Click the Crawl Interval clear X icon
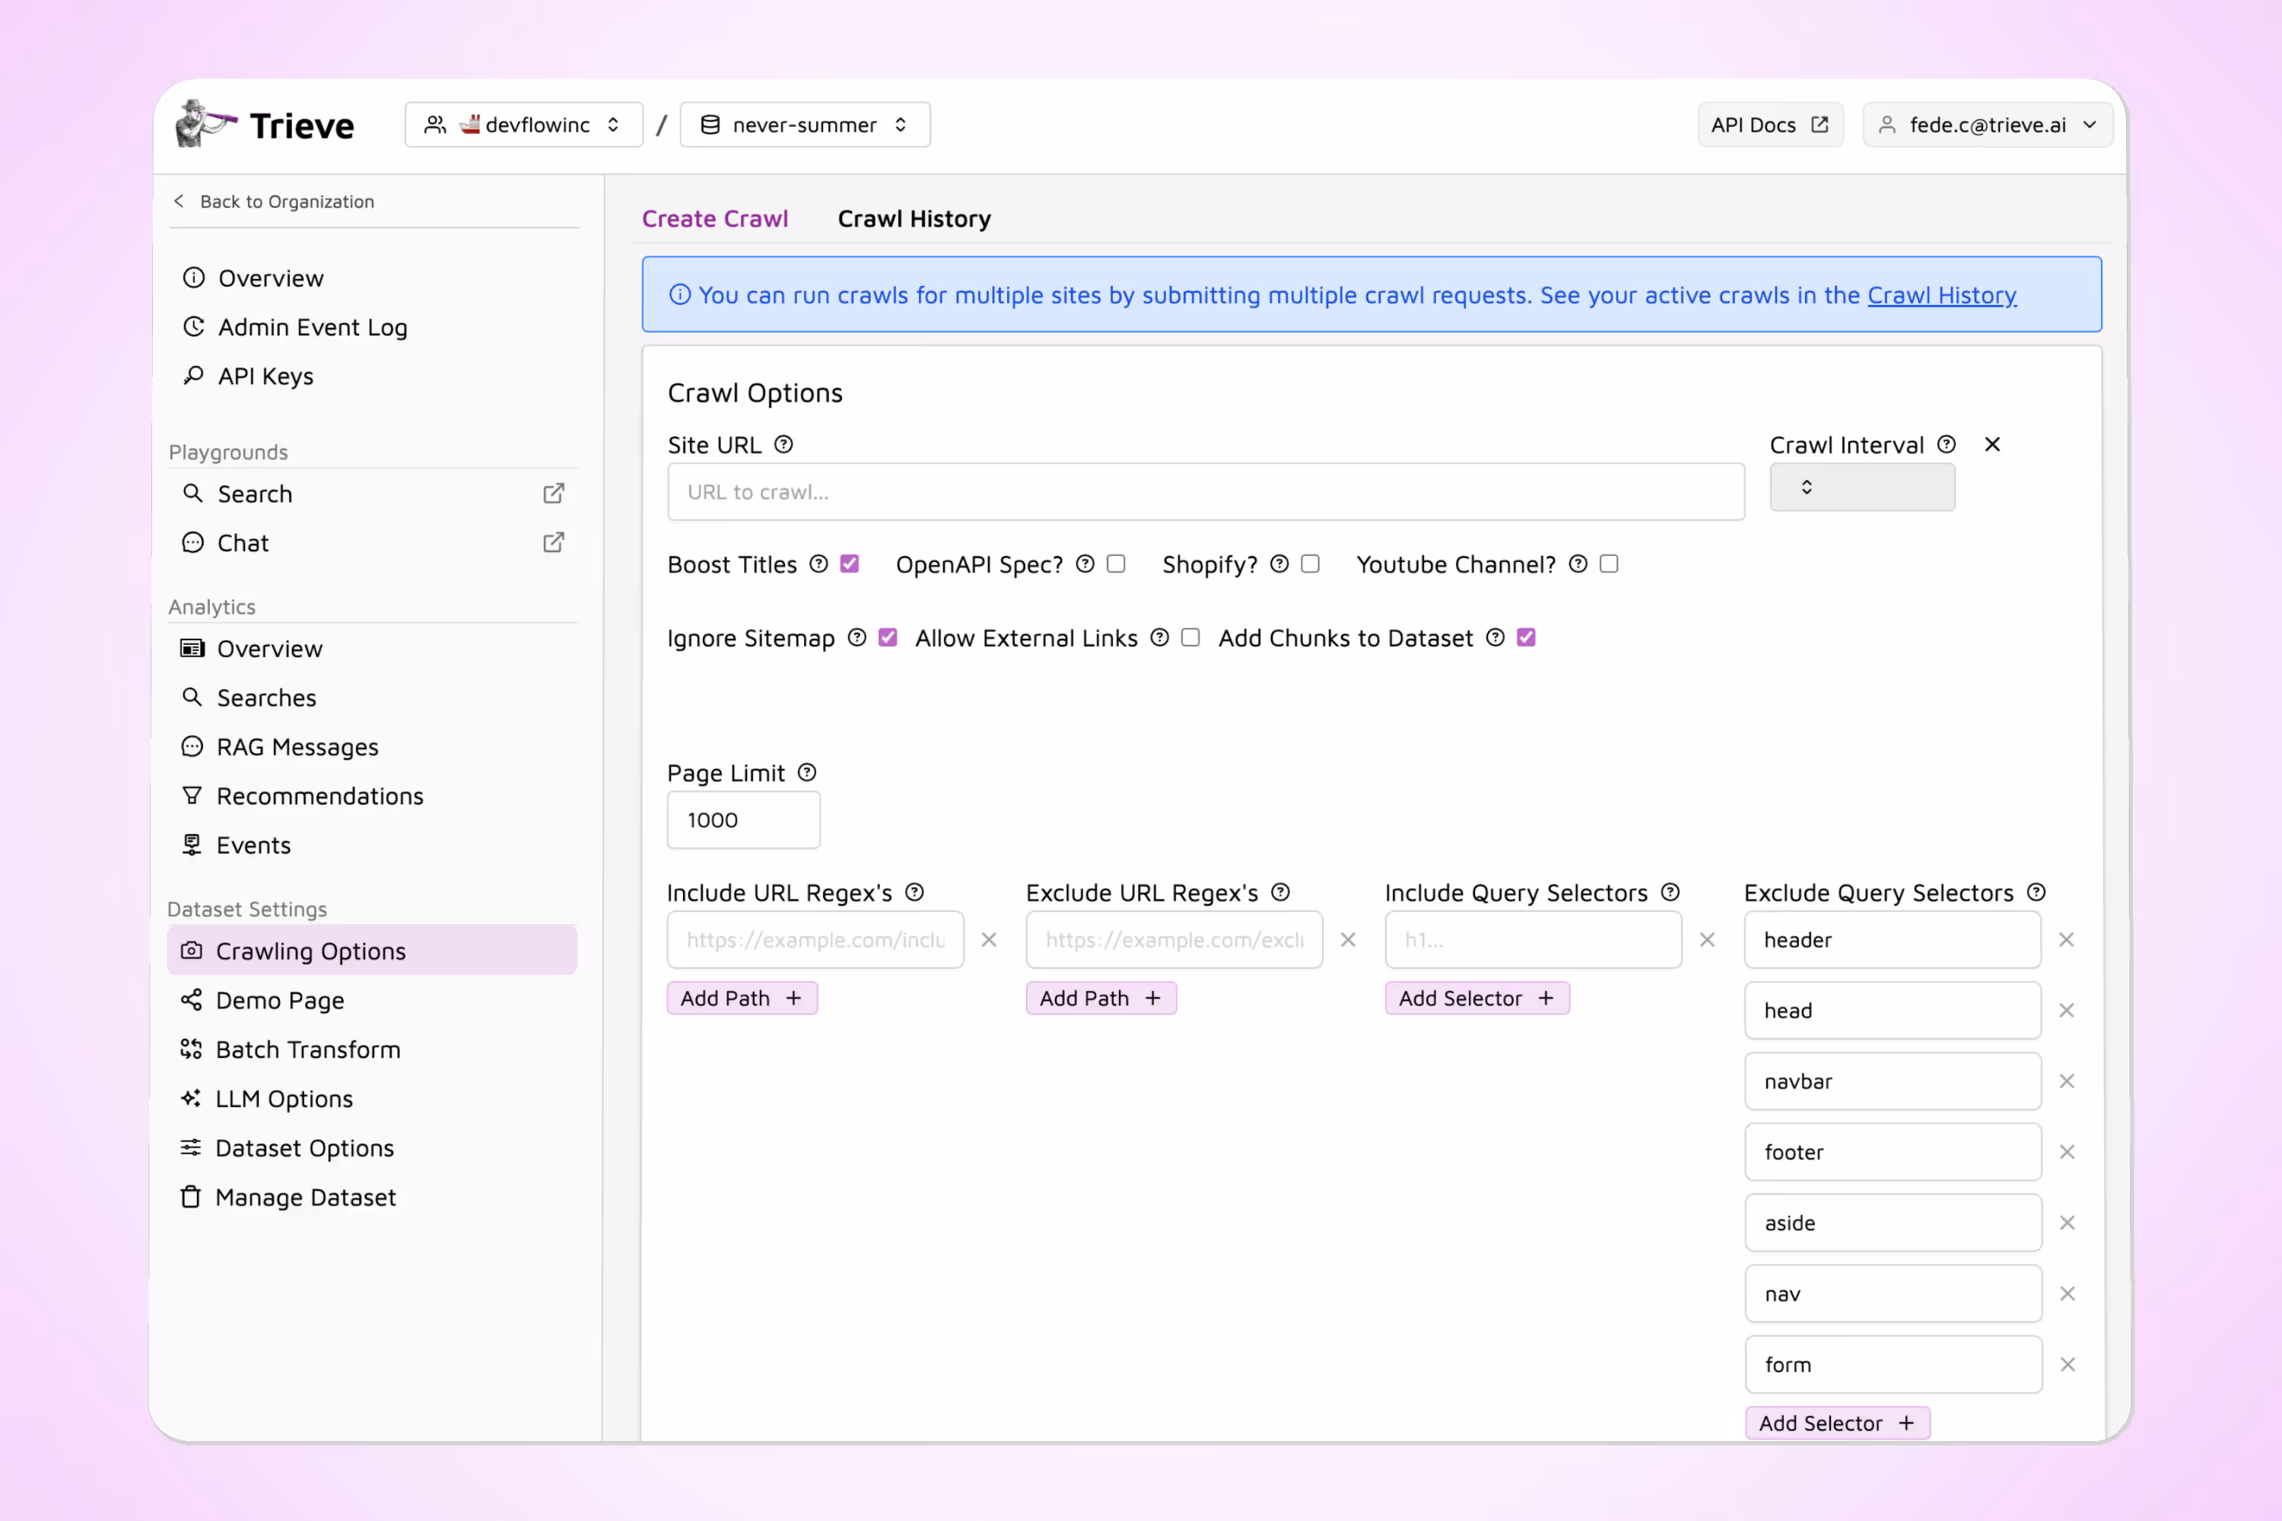 pos(1992,444)
